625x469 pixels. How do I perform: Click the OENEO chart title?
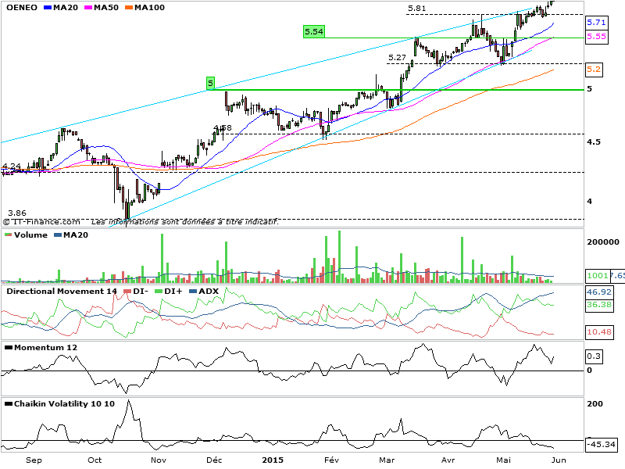pyautogui.click(x=22, y=7)
